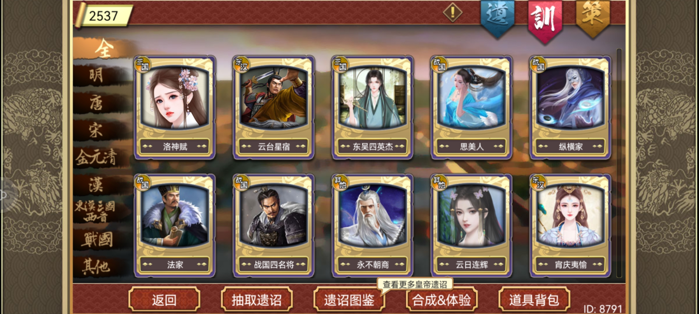Switch to the 全 category tab
Viewport: 699px width, 314px height.
[x=103, y=49]
